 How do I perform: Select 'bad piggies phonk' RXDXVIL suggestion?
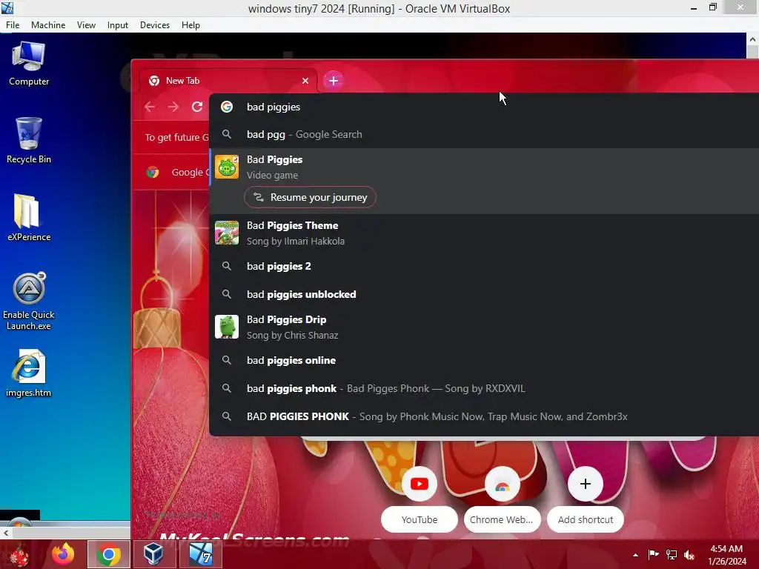coord(484,388)
